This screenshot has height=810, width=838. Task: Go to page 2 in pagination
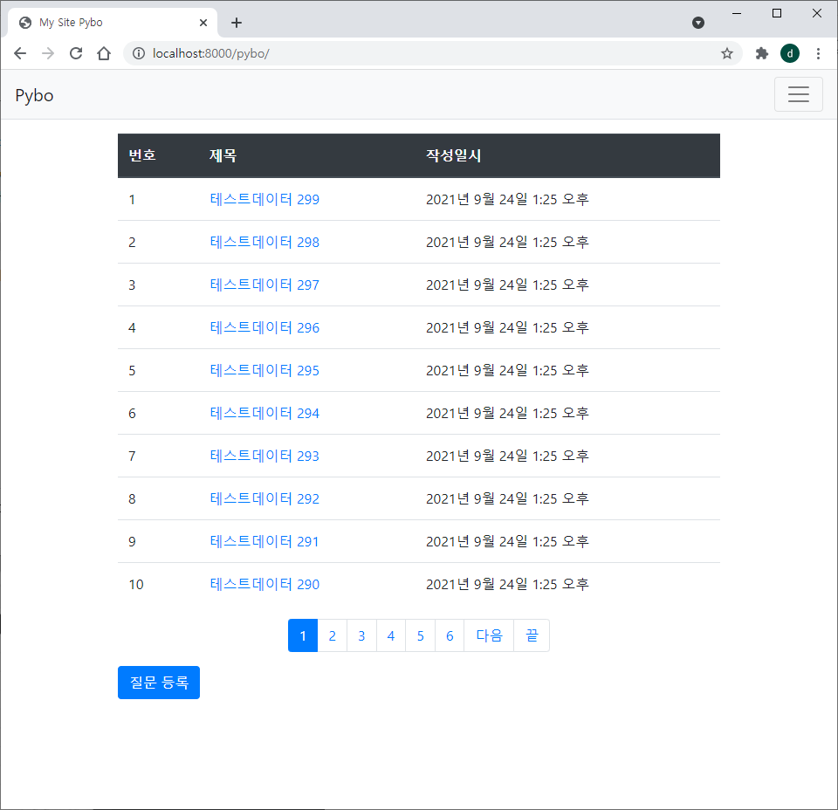[x=333, y=635]
